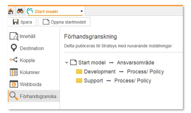Click the Webbsida globe window icon
The height and width of the screenshot is (113, 191).
14,84
